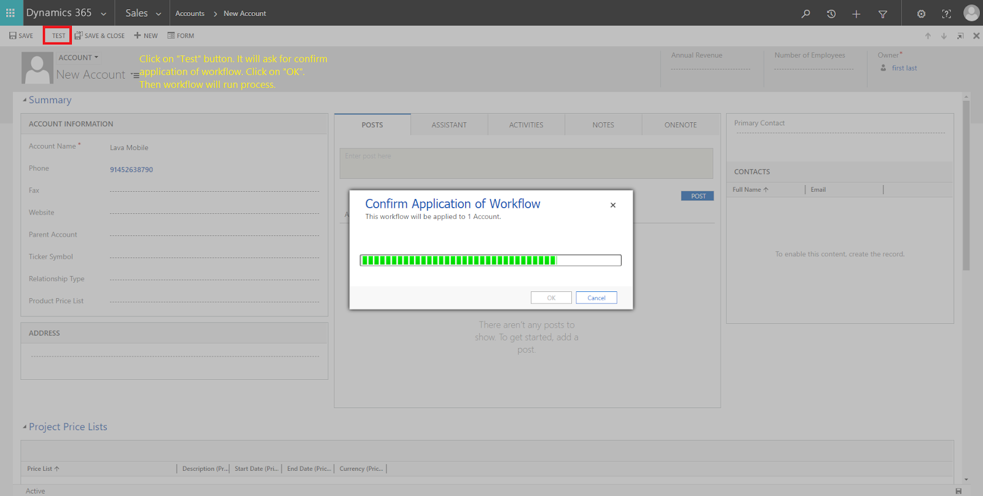Viewport: 983px width, 496px height.
Task: Open the ACCOUNT form selector dropdown
Action: pyautogui.click(x=78, y=57)
